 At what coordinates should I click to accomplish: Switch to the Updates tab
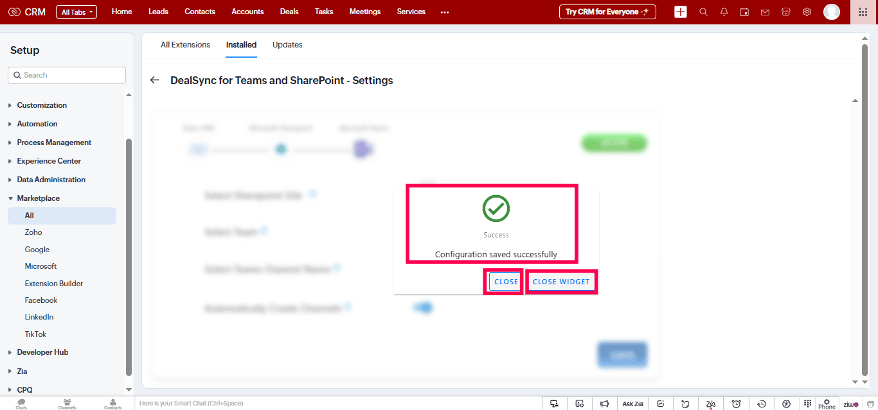tap(287, 45)
